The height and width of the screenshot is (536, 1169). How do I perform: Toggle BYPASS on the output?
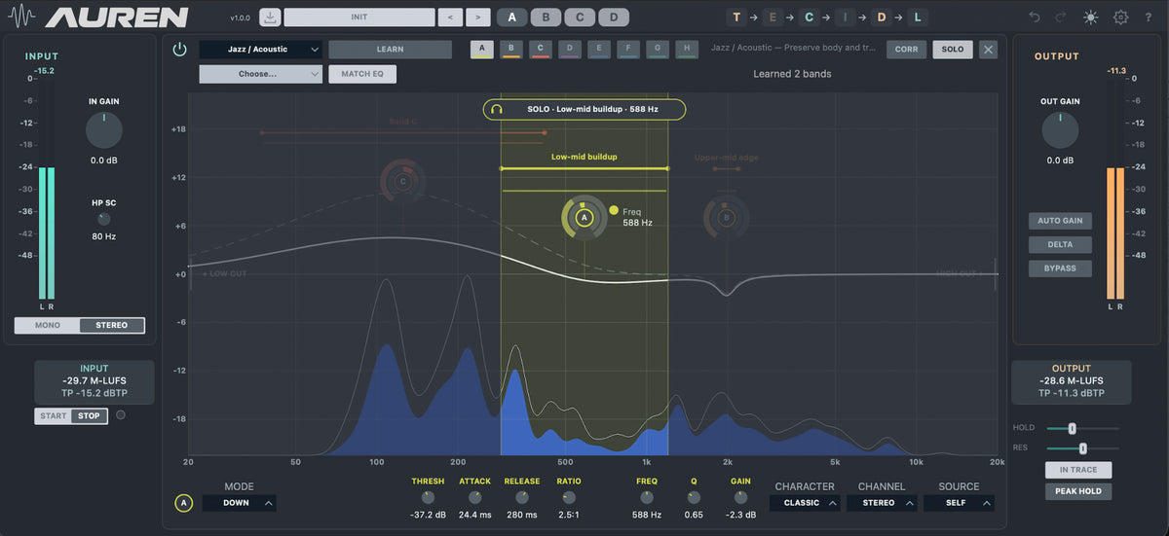(x=1060, y=268)
